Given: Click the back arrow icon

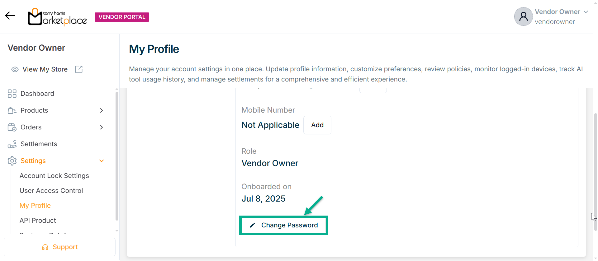Looking at the screenshot, I should [10, 16].
